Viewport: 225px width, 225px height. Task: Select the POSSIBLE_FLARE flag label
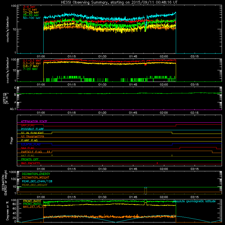pyautogui.click(x=32, y=129)
